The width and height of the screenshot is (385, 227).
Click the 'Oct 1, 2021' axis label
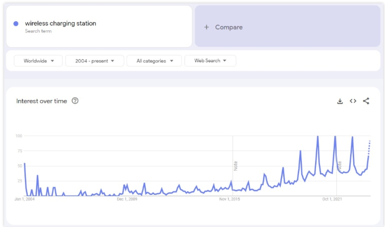click(x=332, y=199)
